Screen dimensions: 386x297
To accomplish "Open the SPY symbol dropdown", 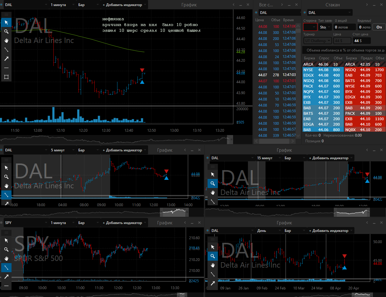I will [26, 223].
